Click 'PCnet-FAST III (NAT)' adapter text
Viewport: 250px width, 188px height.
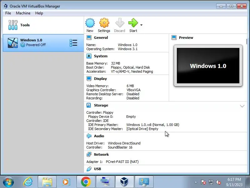pos(122,162)
